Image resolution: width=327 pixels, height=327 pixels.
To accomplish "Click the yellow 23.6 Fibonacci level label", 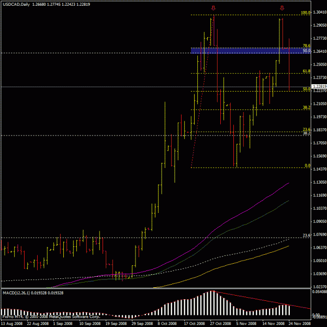I will point(307,130).
